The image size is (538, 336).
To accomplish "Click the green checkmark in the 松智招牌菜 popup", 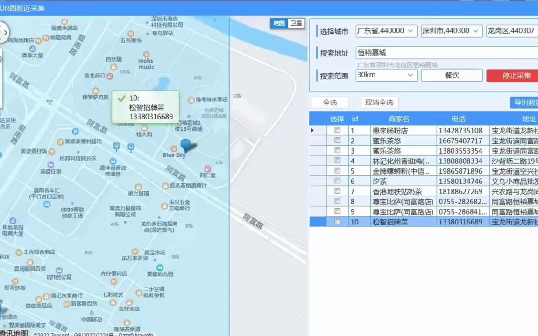I will tap(121, 98).
